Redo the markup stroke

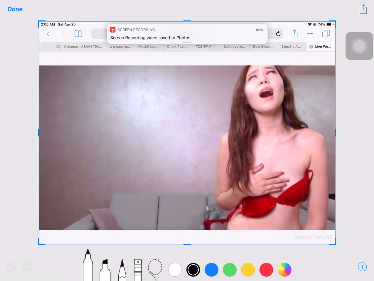coord(28,267)
